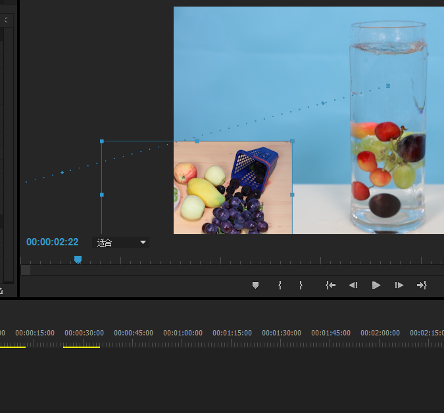Click the left-middle transform handle
The height and width of the screenshot is (413, 444).
(x=102, y=195)
